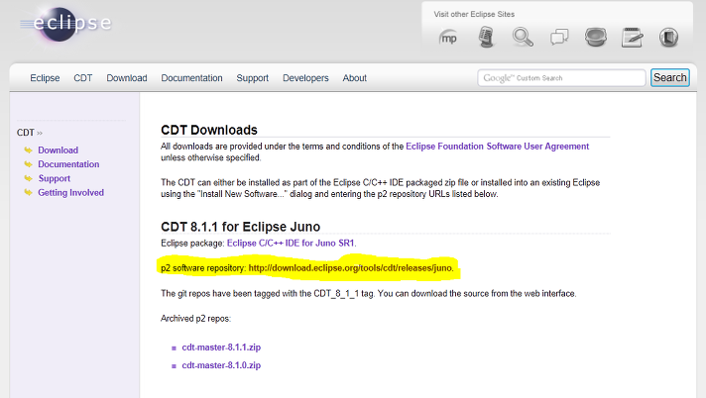Image resolution: width=706 pixels, height=398 pixels.
Task: Download cdt-master-8.1.0.zip
Action: click(x=221, y=365)
